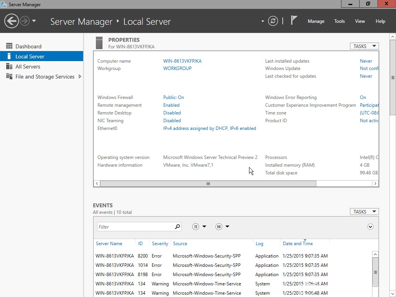Click the WORKGROUP link
Viewport: 396px width, 297px height.
tap(177, 68)
